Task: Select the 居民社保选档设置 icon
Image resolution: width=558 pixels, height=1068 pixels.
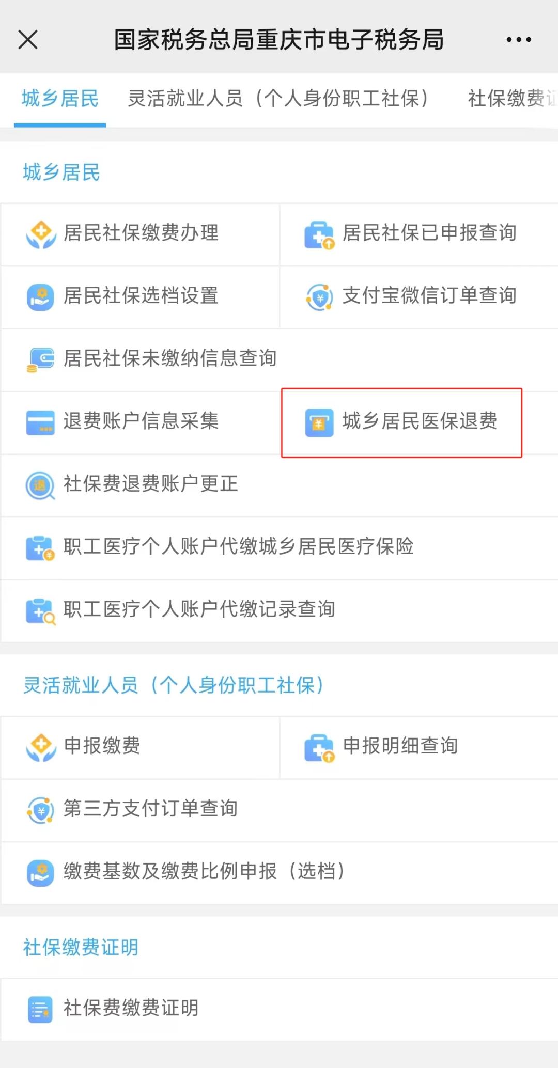Action: point(40,297)
